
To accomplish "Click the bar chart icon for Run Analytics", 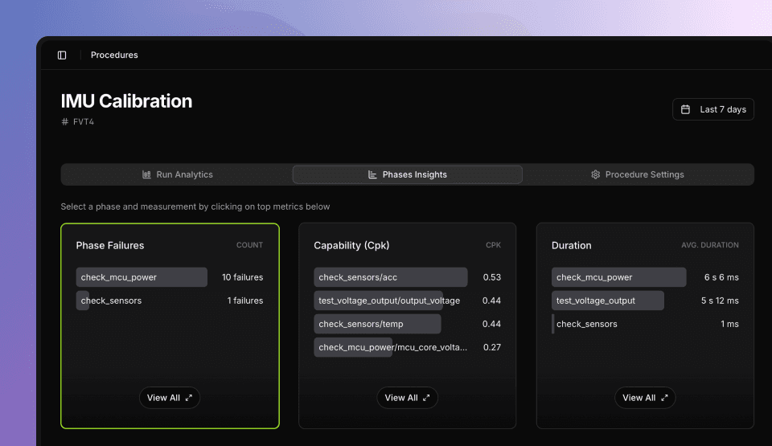I will (147, 174).
